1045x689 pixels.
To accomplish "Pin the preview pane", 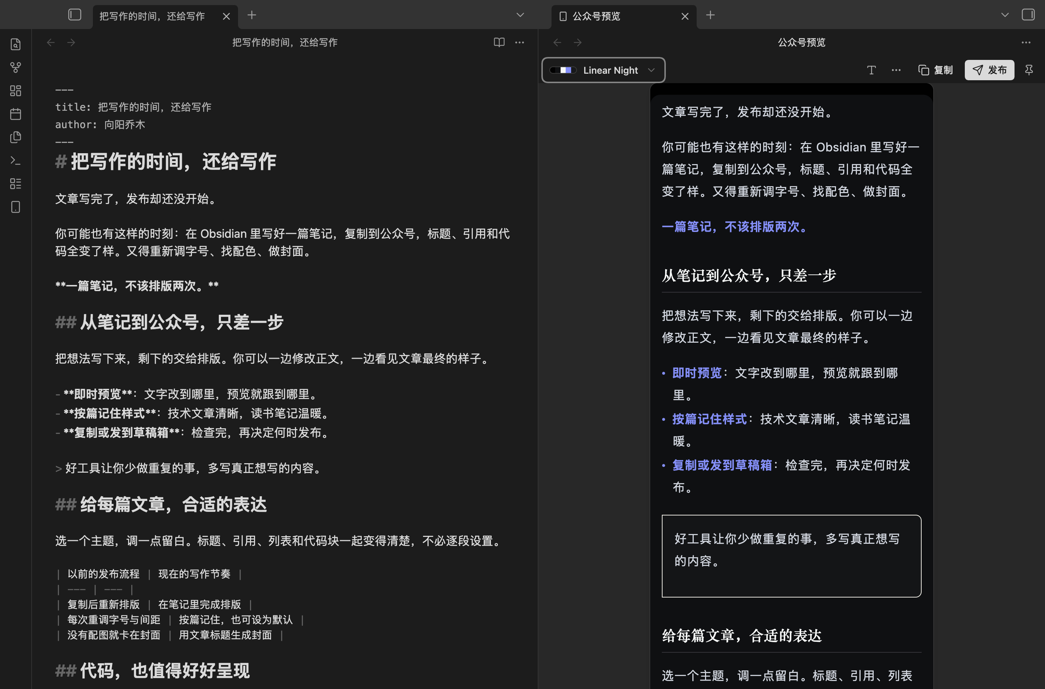I will [x=1029, y=70].
